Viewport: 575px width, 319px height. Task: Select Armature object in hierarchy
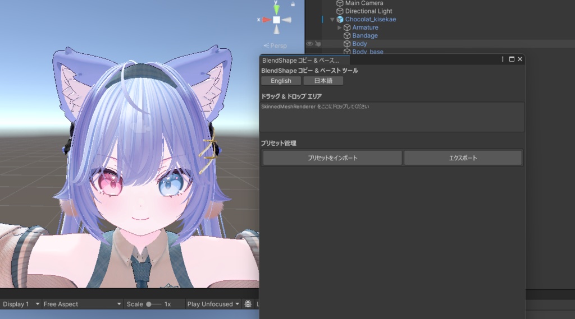pyautogui.click(x=365, y=27)
